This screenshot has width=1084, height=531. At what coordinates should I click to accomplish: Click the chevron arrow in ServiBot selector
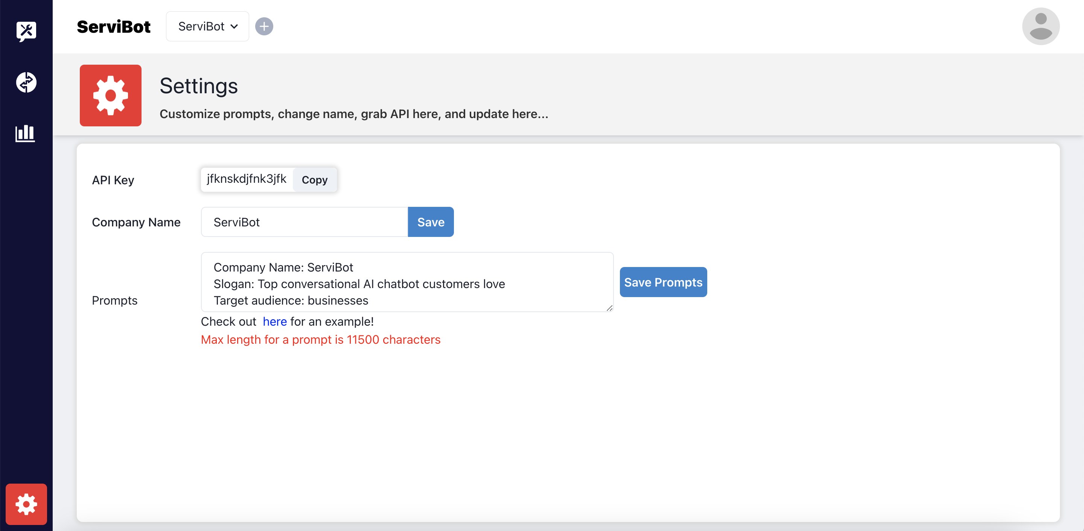(234, 26)
